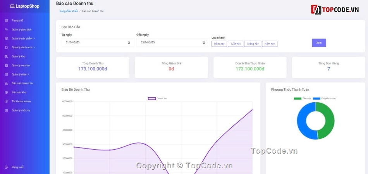Expand the Quản lý slide chevron
The height and width of the screenshot is (174, 368).
(28, 74)
